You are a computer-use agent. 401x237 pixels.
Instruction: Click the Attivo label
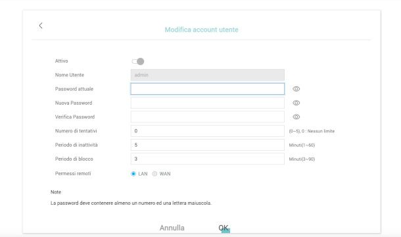pyautogui.click(x=62, y=61)
